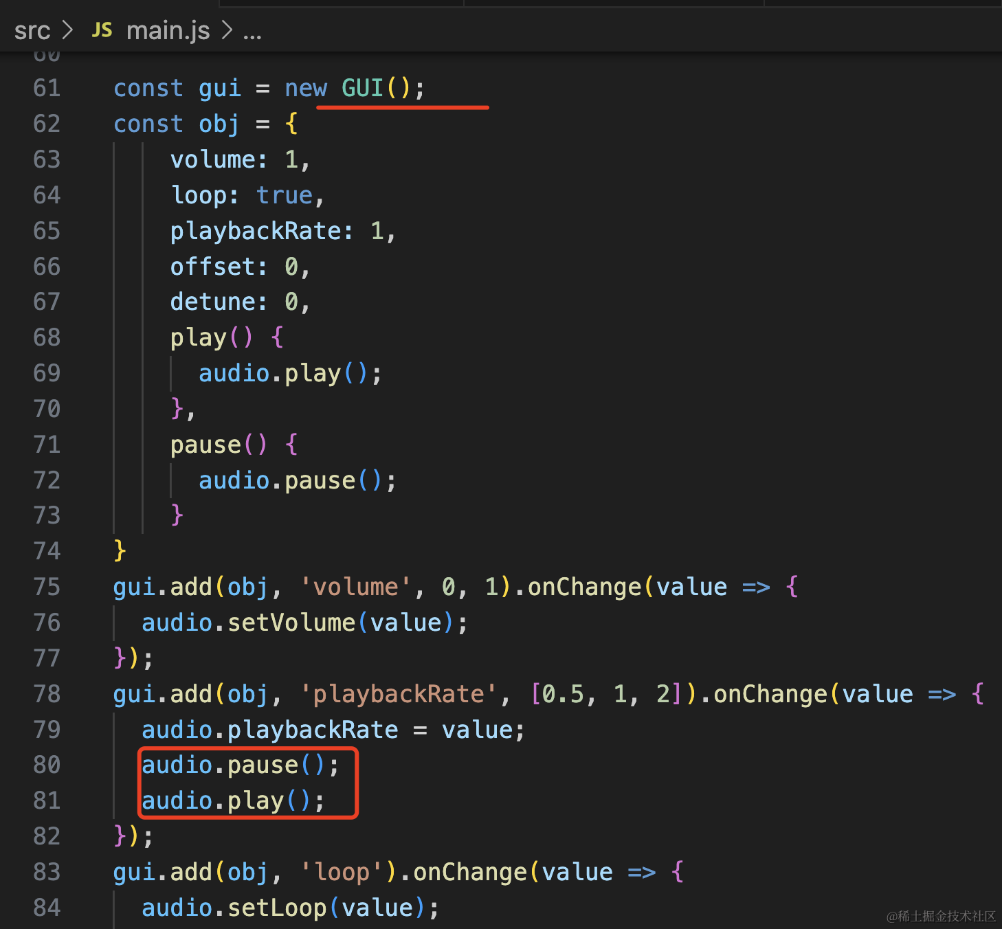Click 'const obj = {' on line 62
Viewport: 1002px width, 929px height.
[206, 124]
